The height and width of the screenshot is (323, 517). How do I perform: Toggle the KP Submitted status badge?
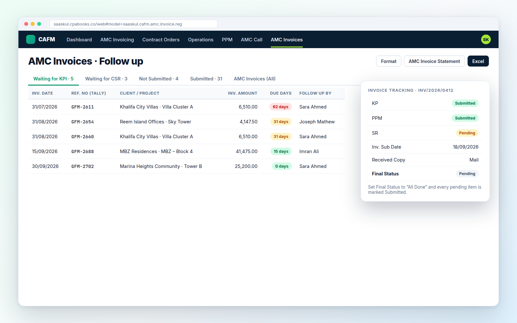click(x=465, y=103)
